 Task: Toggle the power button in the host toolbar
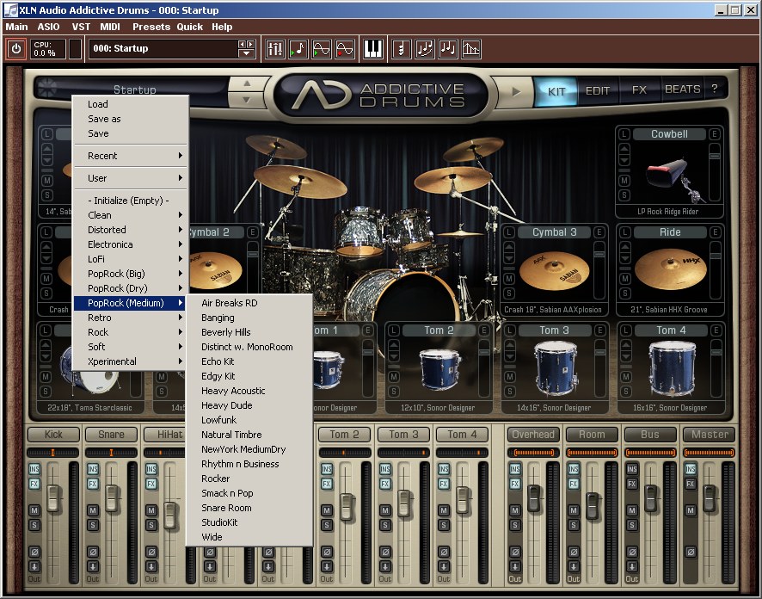click(x=16, y=48)
